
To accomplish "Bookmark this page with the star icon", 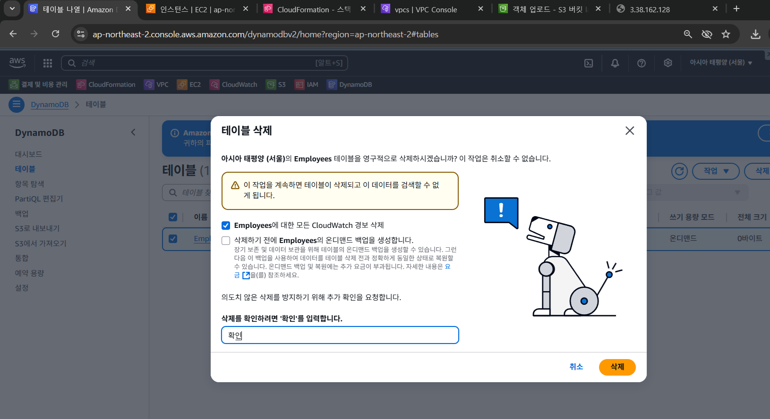I will point(726,34).
